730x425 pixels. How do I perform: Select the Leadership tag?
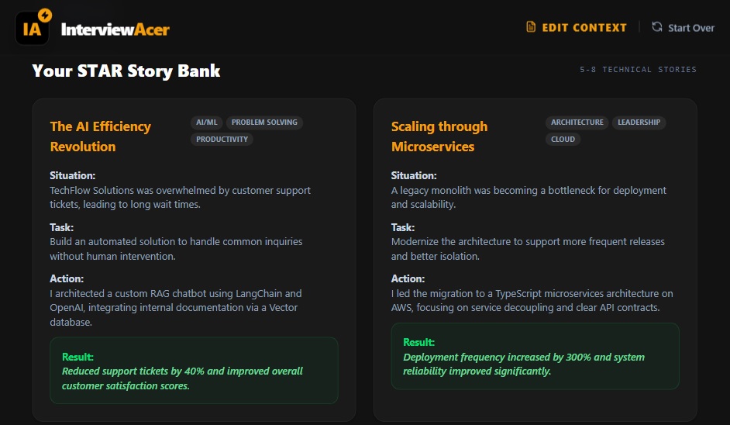tap(639, 122)
